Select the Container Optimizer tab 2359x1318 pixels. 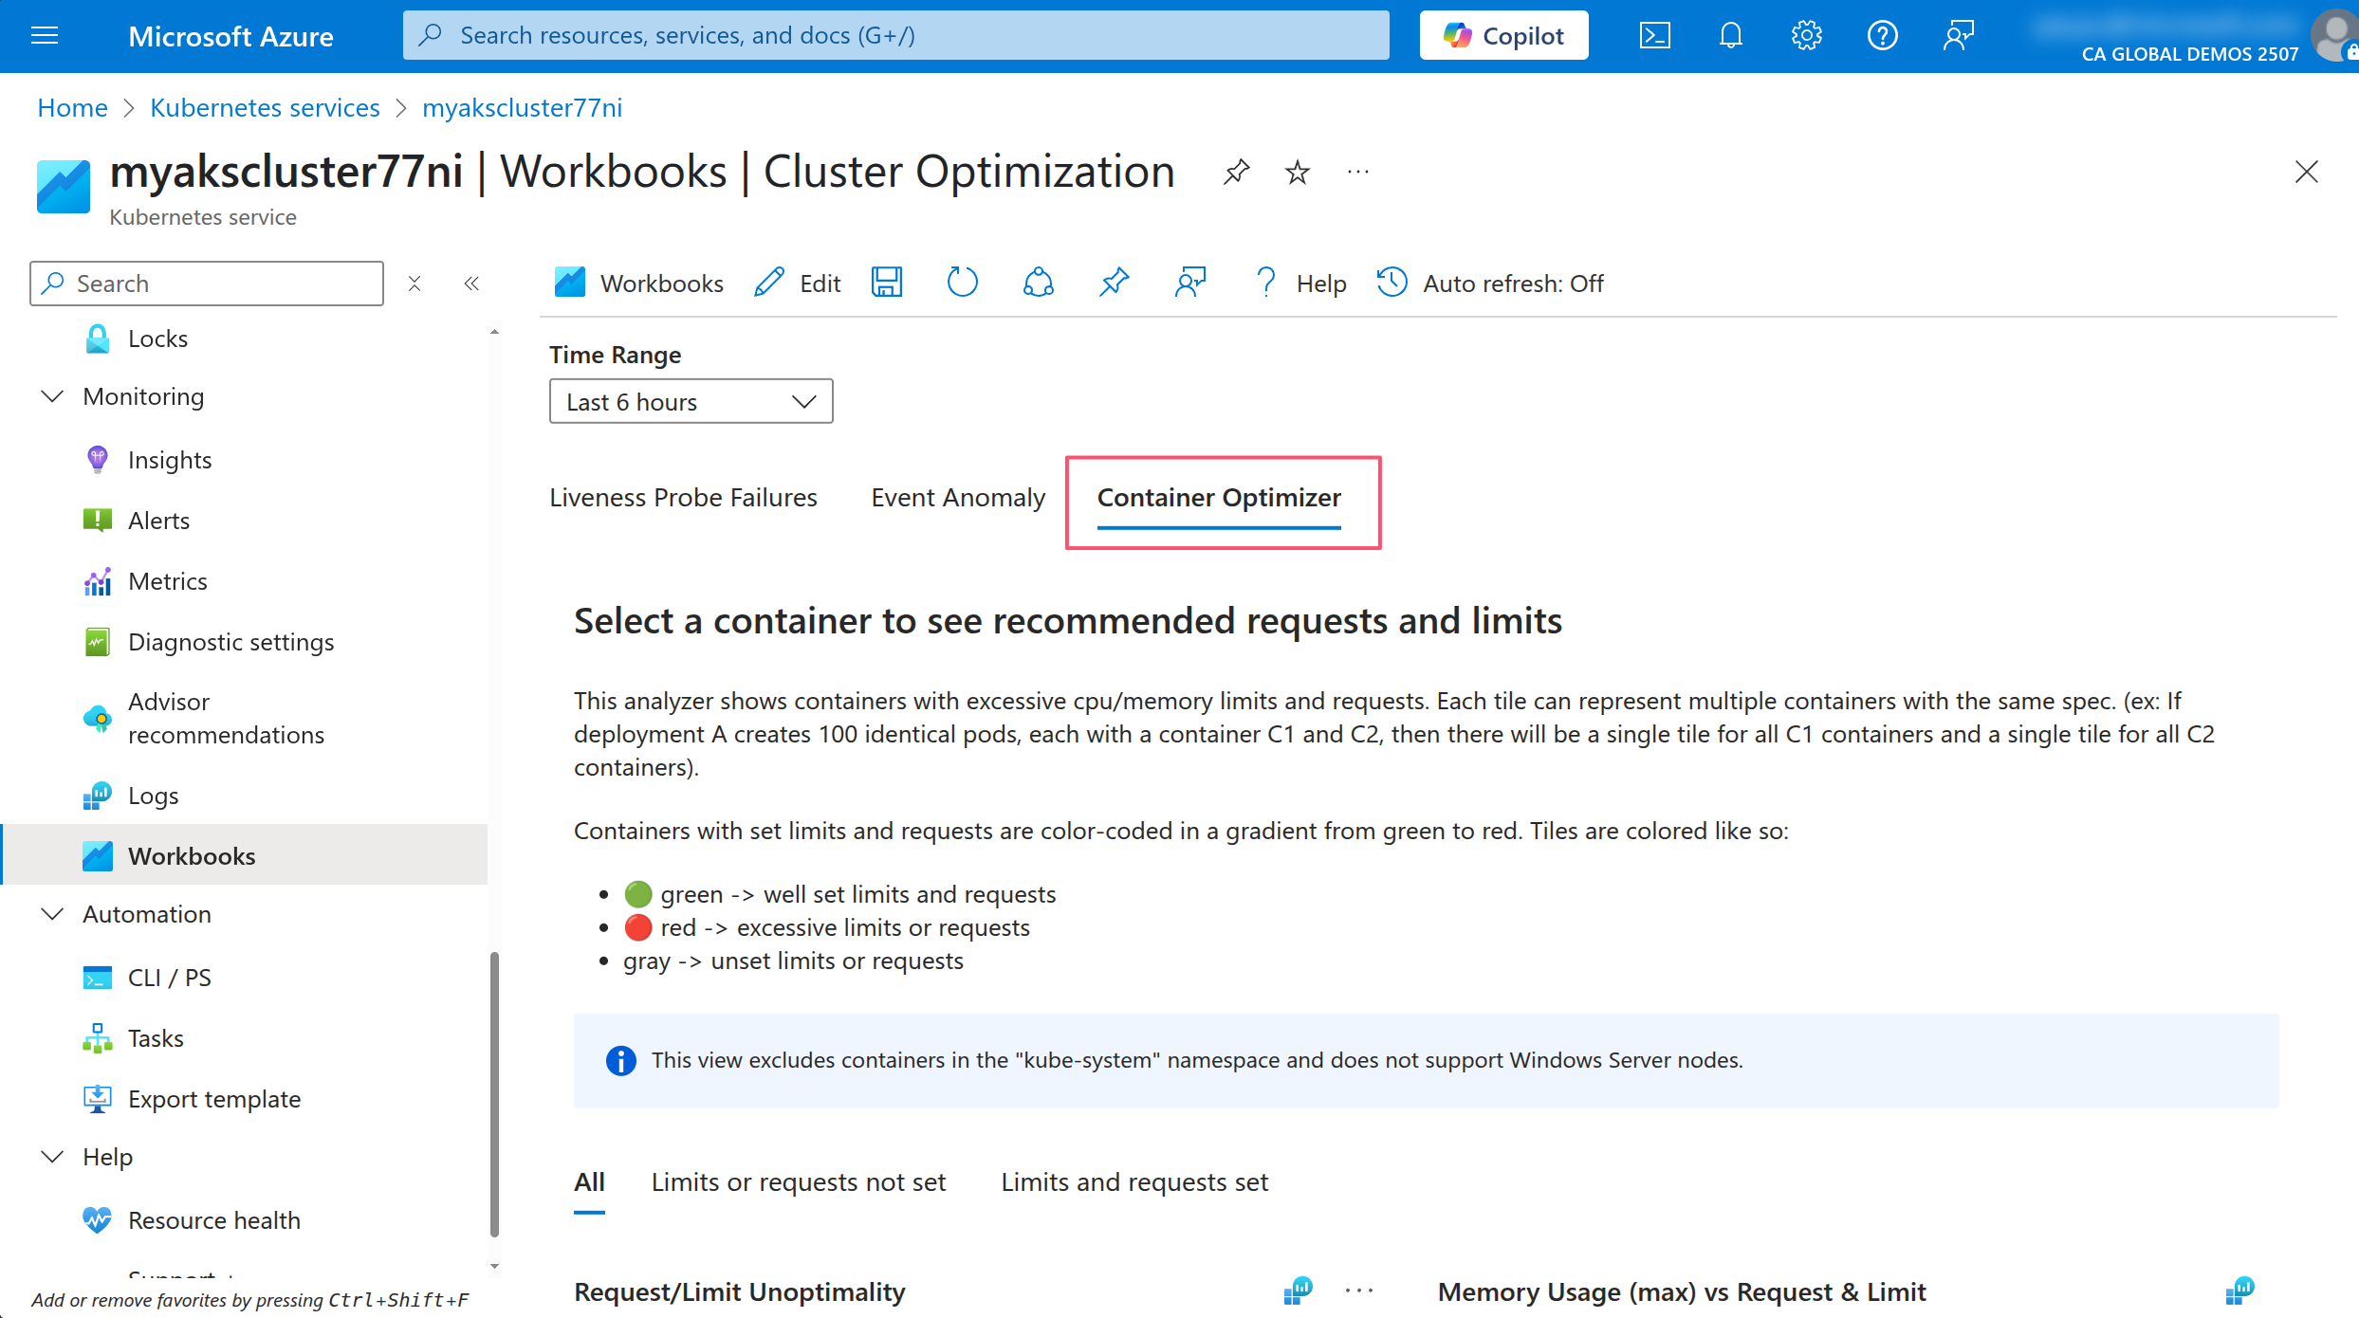tap(1219, 498)
